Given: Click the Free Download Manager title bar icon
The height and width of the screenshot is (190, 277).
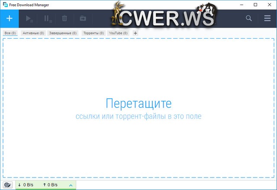Looking at the screenshot, I should (5, 5).
